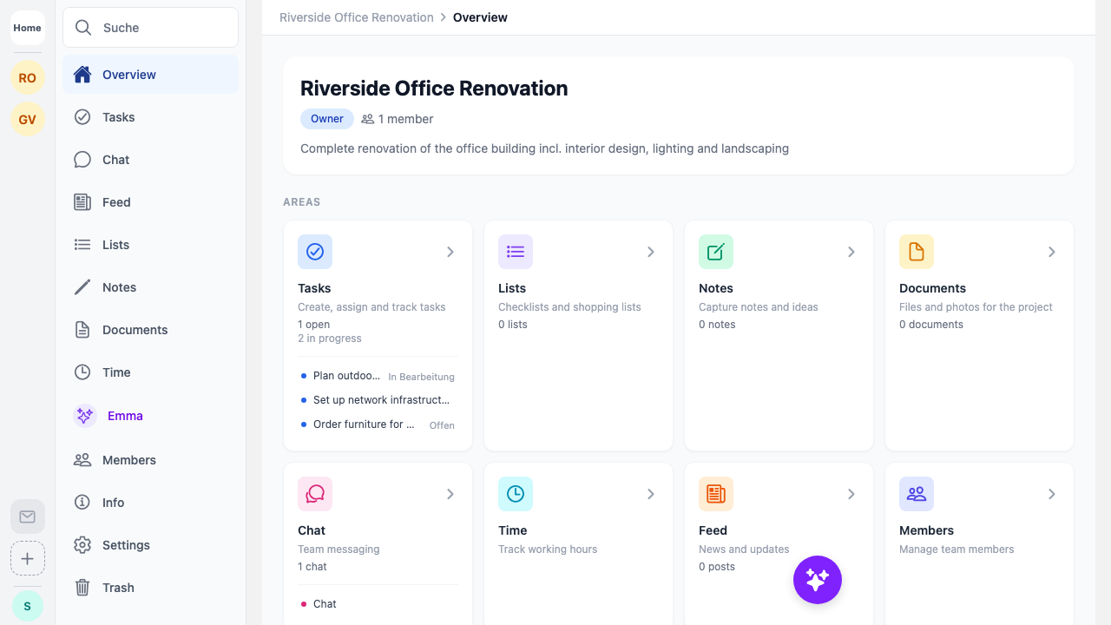1111x625 pixels.
Task: Click the purple sparkle AI assistant button
Action: click(x=817, y=580)
